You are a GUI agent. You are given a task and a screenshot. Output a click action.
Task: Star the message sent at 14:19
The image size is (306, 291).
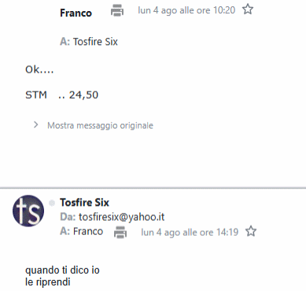(251, 231)
